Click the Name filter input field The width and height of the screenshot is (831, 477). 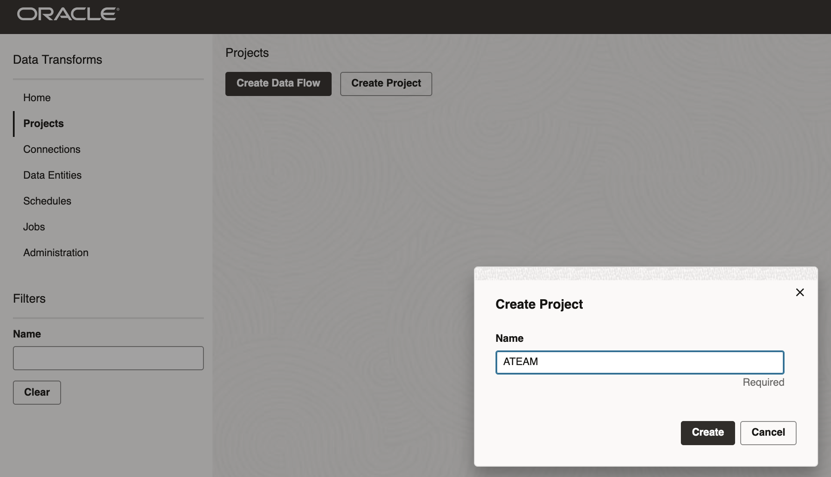coord(108,358)
